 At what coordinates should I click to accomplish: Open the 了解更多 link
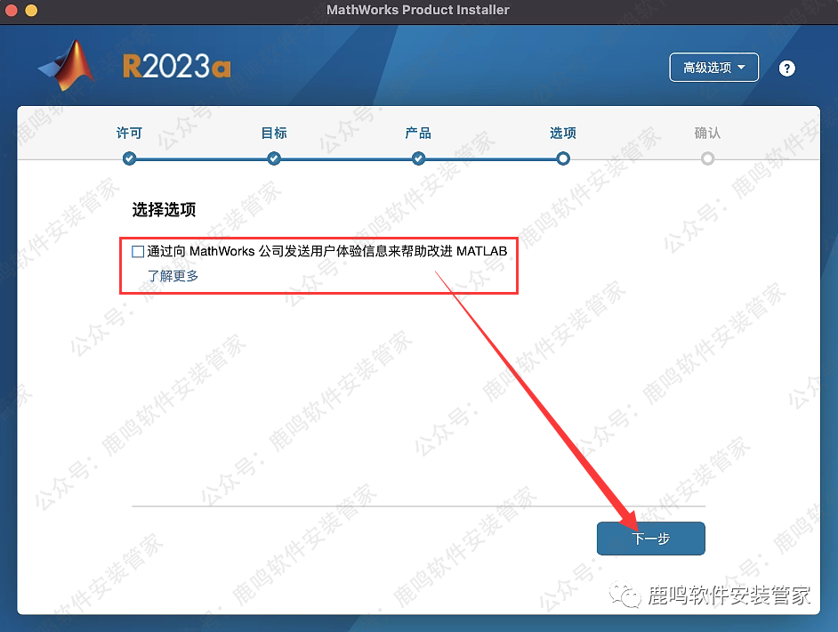coord(173,276)
